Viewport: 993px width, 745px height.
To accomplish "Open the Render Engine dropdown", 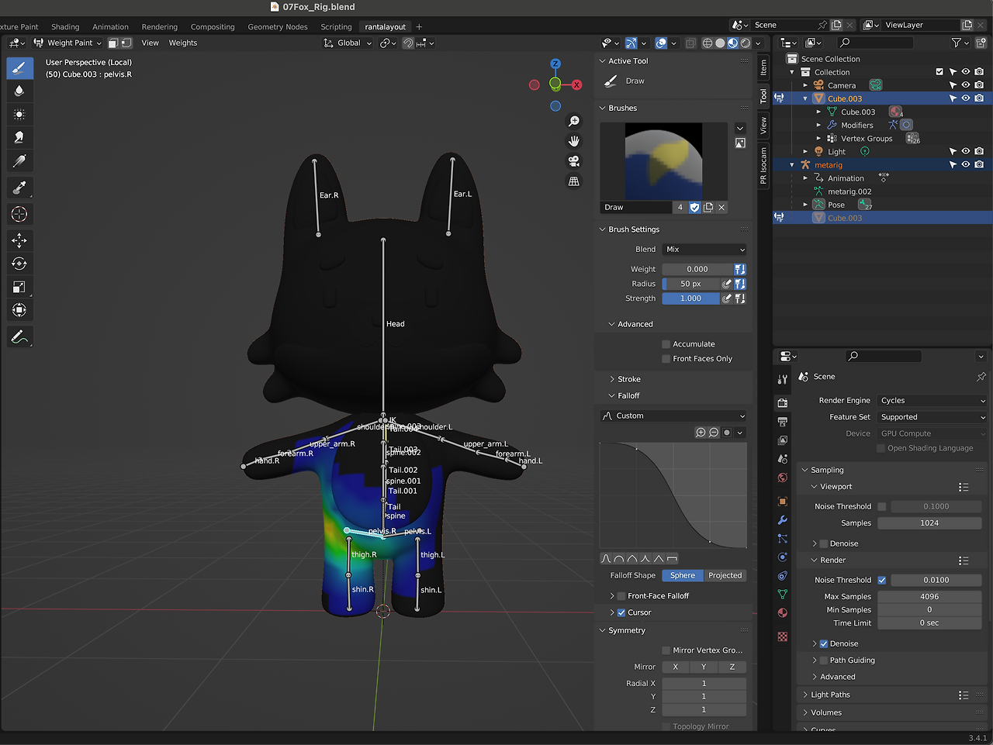I will coord(932,401).
